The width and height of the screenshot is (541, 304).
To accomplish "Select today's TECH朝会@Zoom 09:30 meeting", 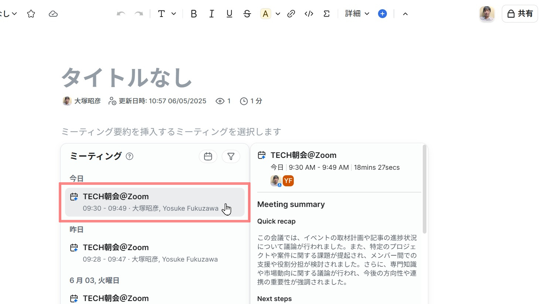I will (155, 202).
